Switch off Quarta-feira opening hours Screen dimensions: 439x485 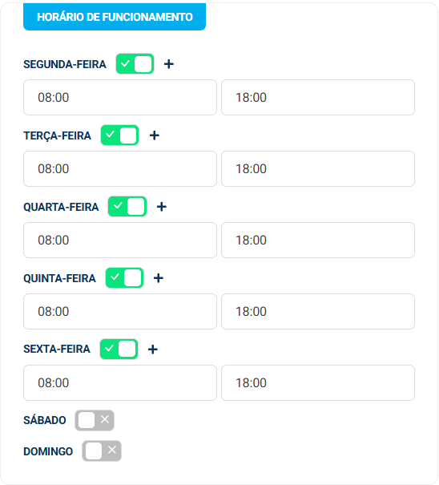(127, 207)
